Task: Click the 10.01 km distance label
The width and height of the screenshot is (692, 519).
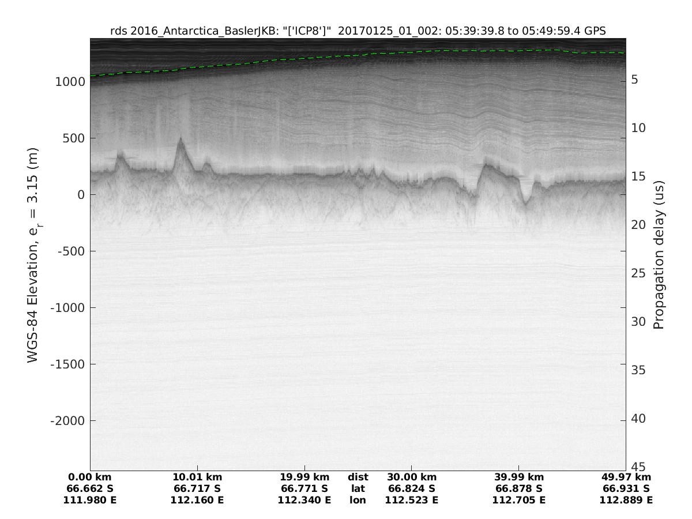Action: pyautogui.click(x=197, y=477)
